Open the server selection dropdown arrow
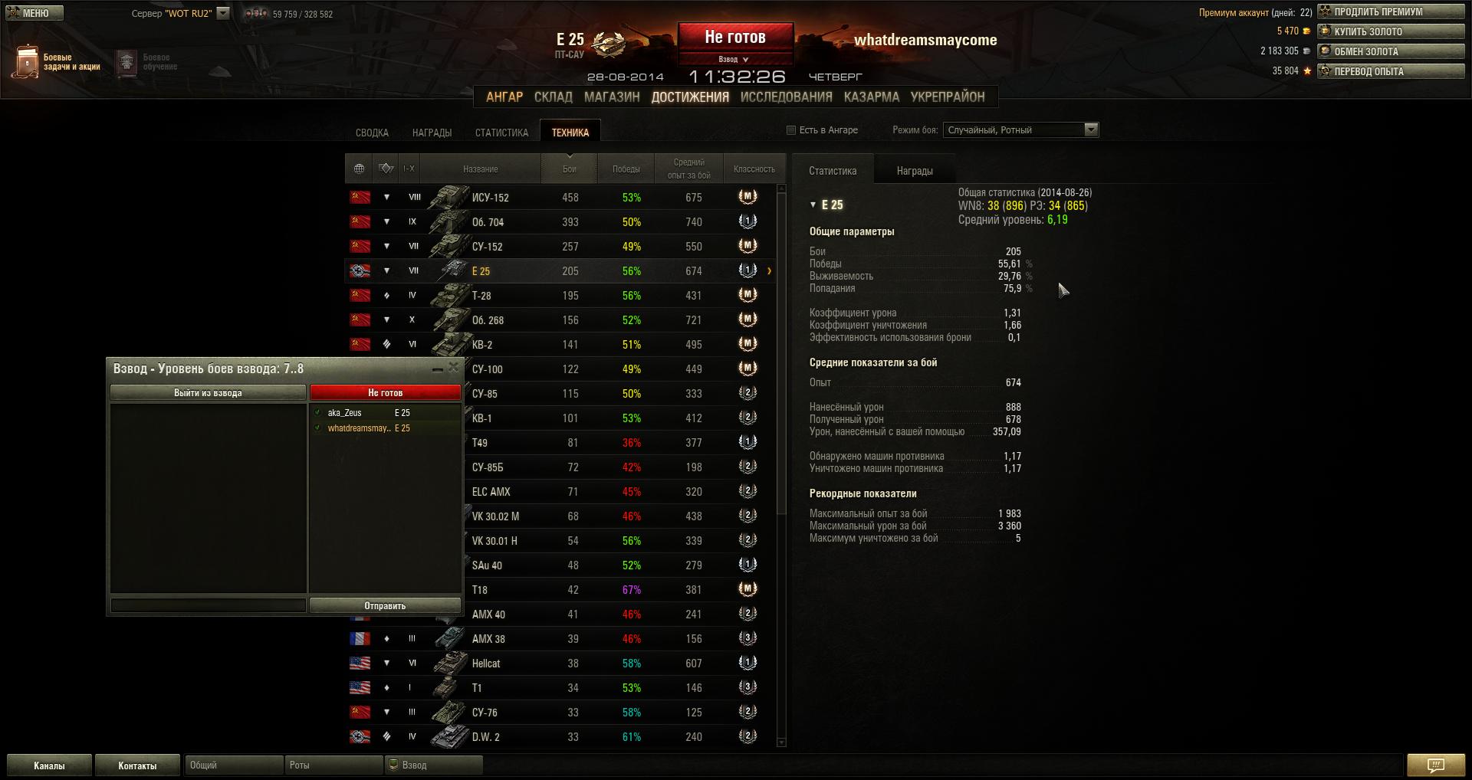The image size is (1472, 780). click(222, 13)
